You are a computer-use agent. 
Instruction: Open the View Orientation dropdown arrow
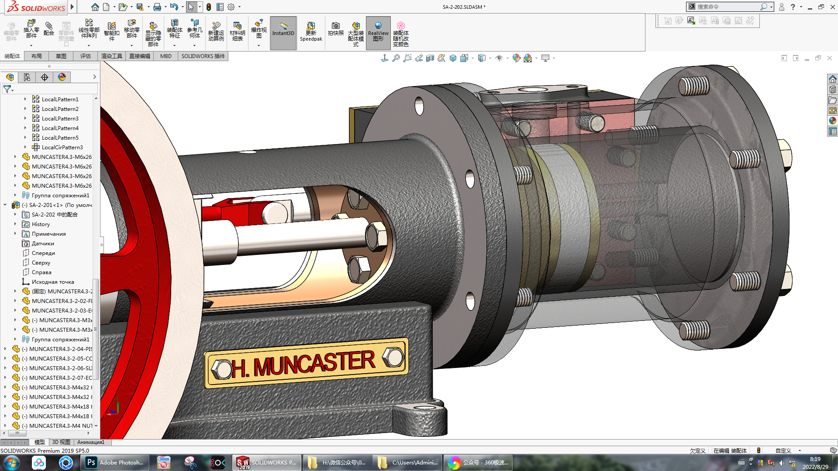coord(472,58)
